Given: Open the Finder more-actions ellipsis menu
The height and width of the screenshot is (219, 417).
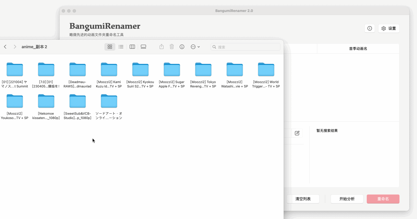Looking at the screenshot, I should tap(195, 47).
